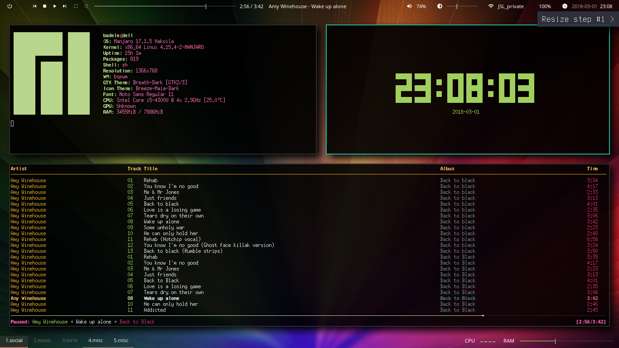Click the 6:58 track duration
Screen dimensions: 619x348
(x=592, y=239)
